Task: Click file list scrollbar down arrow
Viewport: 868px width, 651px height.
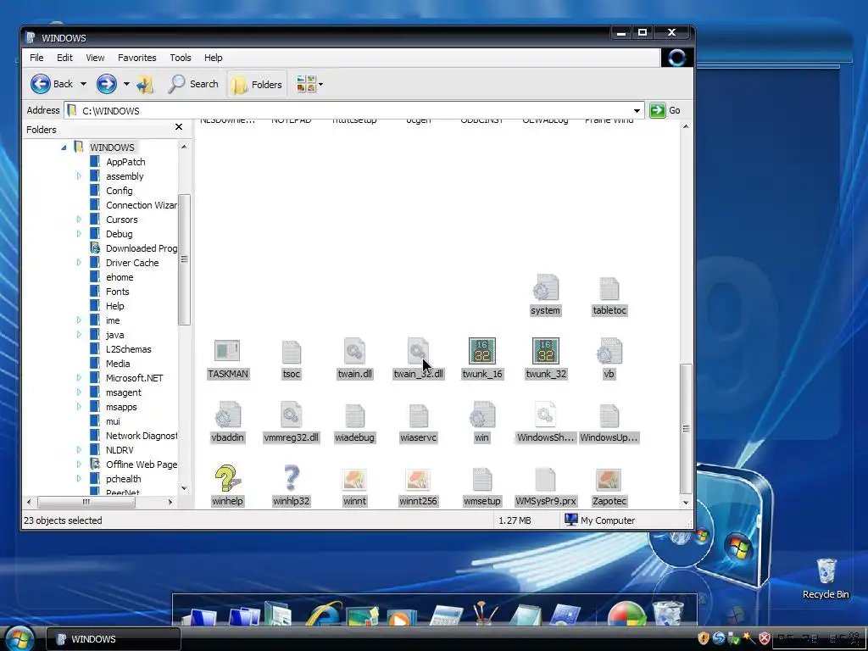Action: [686, 503]
